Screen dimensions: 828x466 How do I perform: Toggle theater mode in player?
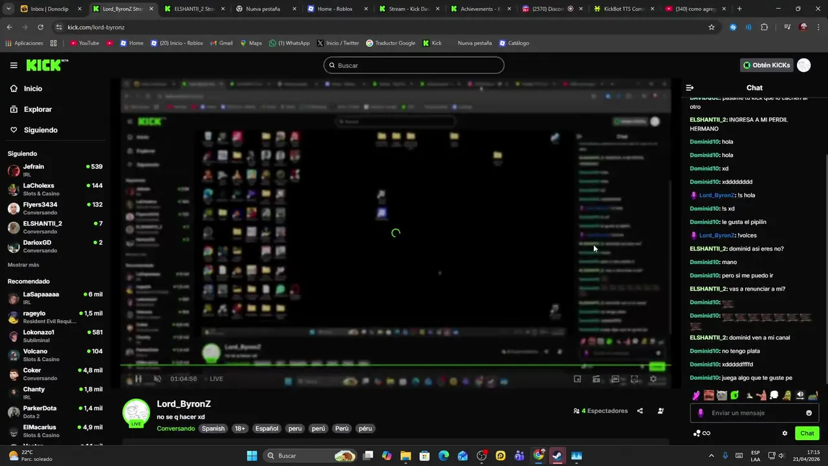click(615, 379)
